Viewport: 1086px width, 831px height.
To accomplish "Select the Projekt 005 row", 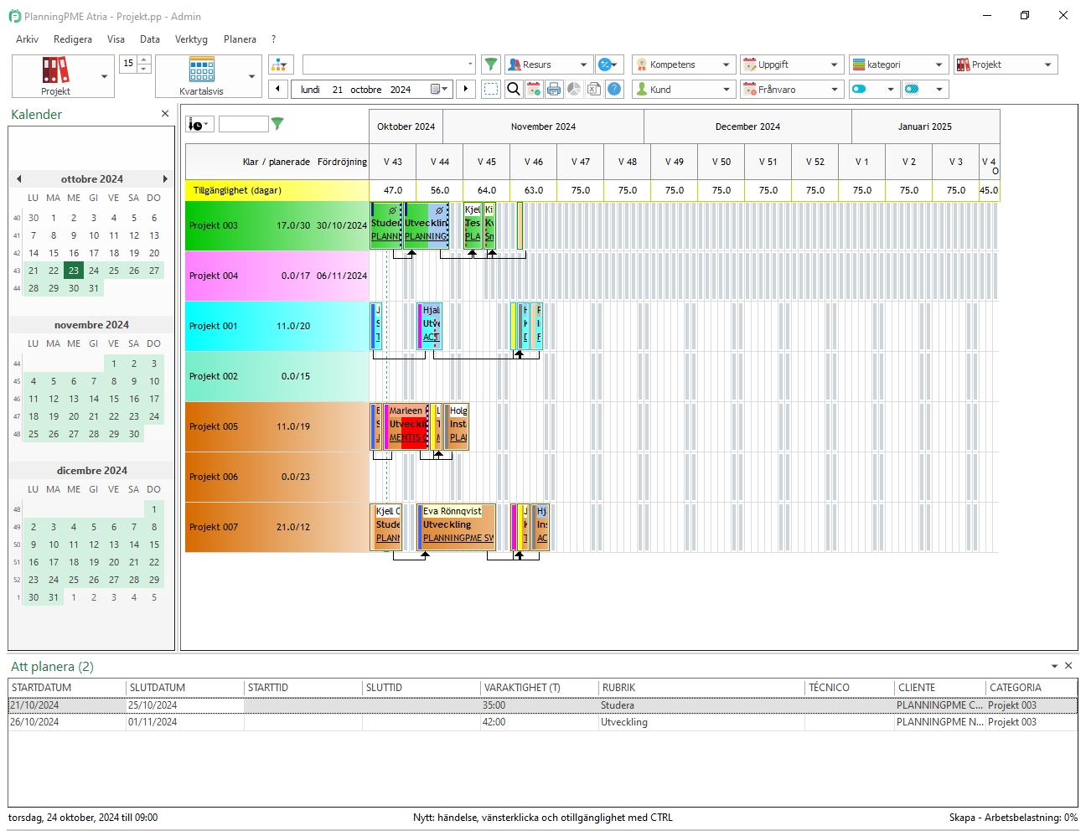I will [x=277, y=426].
